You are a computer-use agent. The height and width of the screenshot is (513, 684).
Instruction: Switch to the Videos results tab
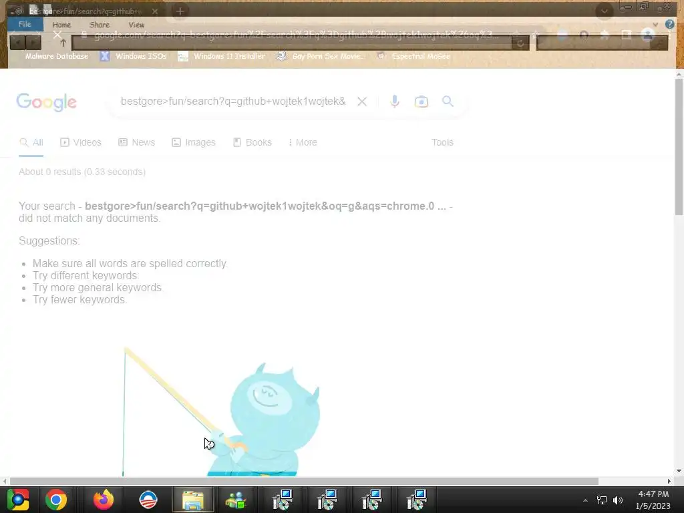point(81,142)
